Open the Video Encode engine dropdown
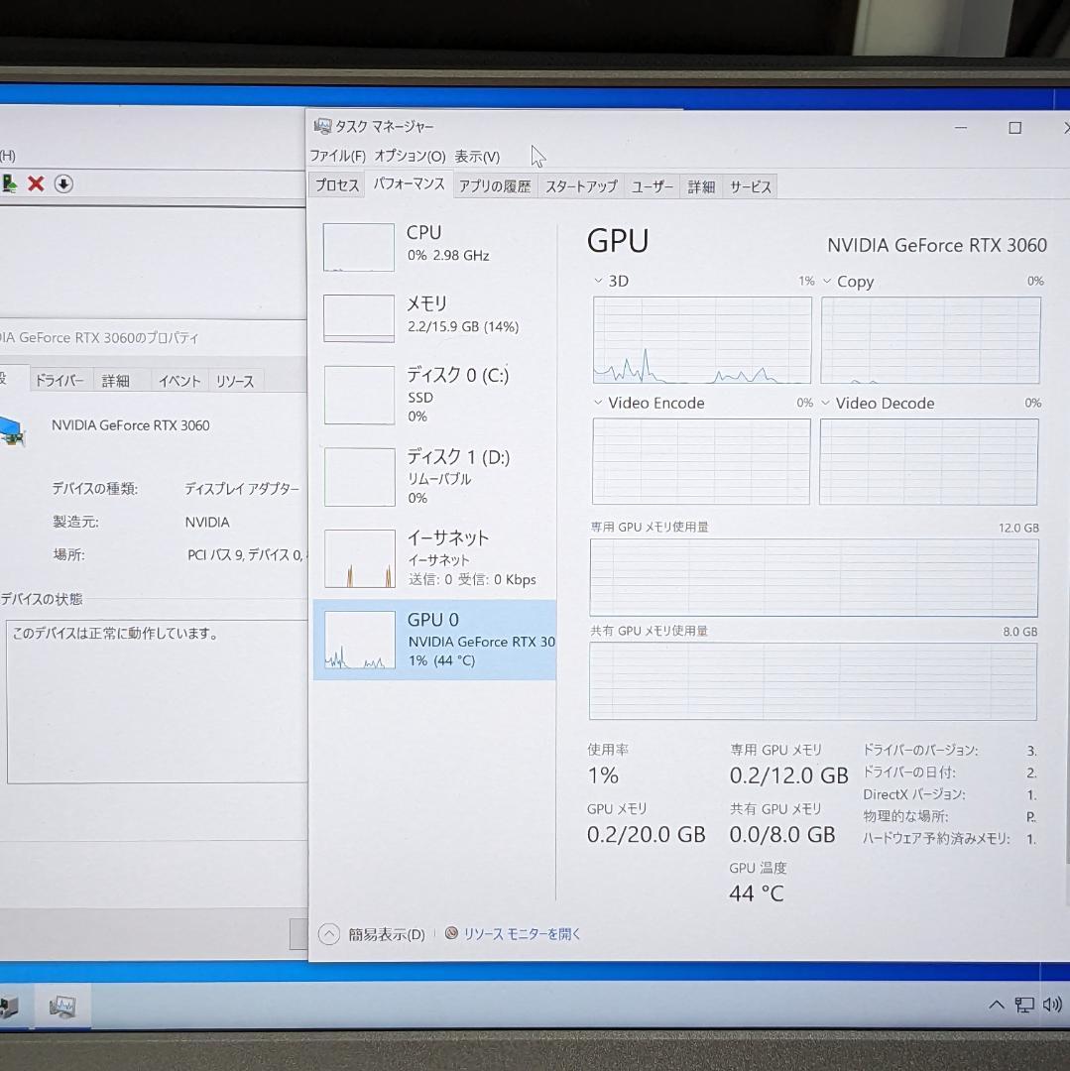 [598, 403]
